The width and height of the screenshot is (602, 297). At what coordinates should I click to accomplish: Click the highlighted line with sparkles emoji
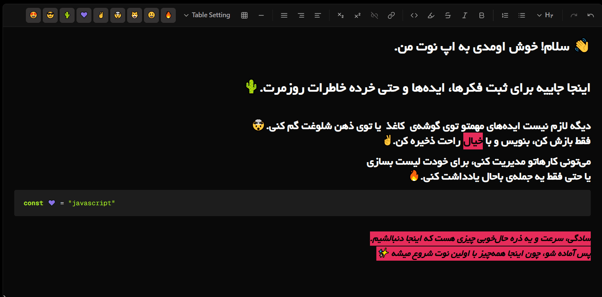[x=484, y=254]
